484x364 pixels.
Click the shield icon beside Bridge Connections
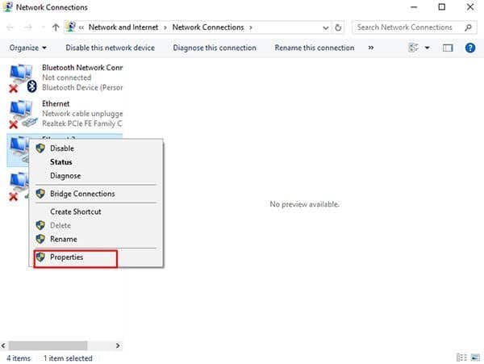tap(40, 194)
